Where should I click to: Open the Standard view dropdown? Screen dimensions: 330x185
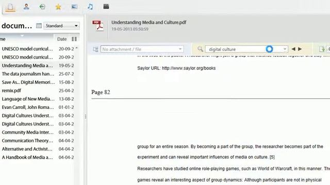tap(61, 26)
